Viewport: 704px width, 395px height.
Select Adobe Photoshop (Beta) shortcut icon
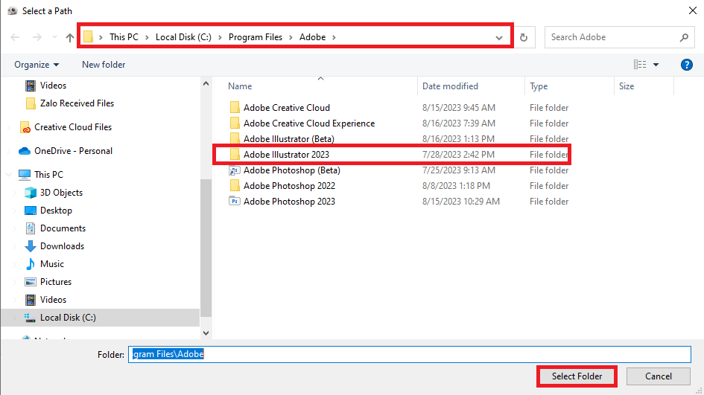pos(235,170)
